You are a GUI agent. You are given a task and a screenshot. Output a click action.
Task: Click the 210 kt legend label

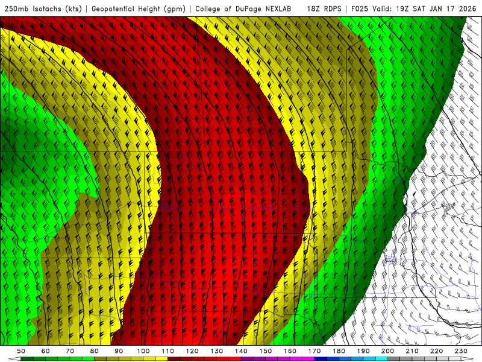[x=412, y=351]
